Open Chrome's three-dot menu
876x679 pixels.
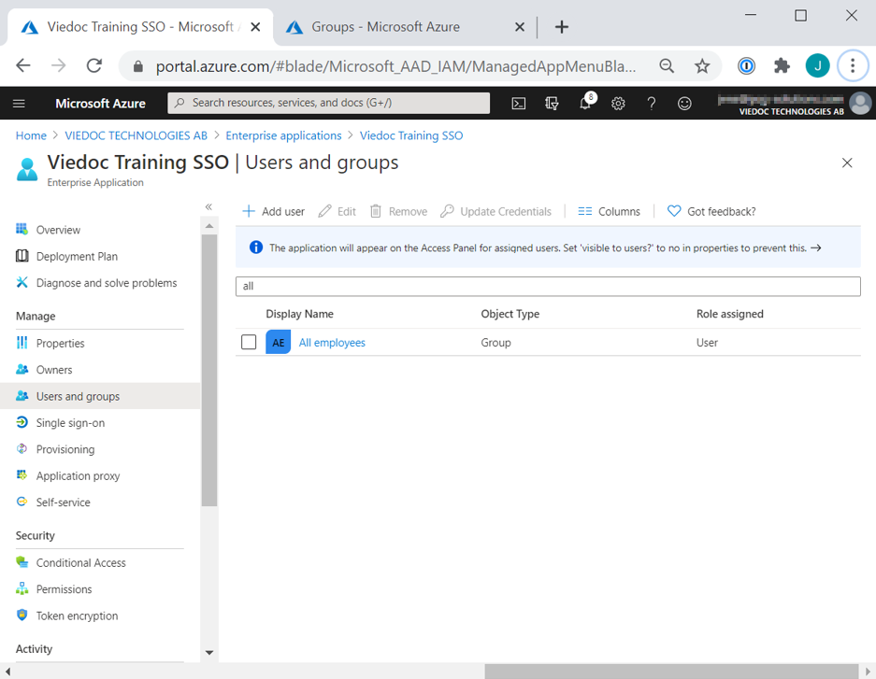tap(852, 65)
